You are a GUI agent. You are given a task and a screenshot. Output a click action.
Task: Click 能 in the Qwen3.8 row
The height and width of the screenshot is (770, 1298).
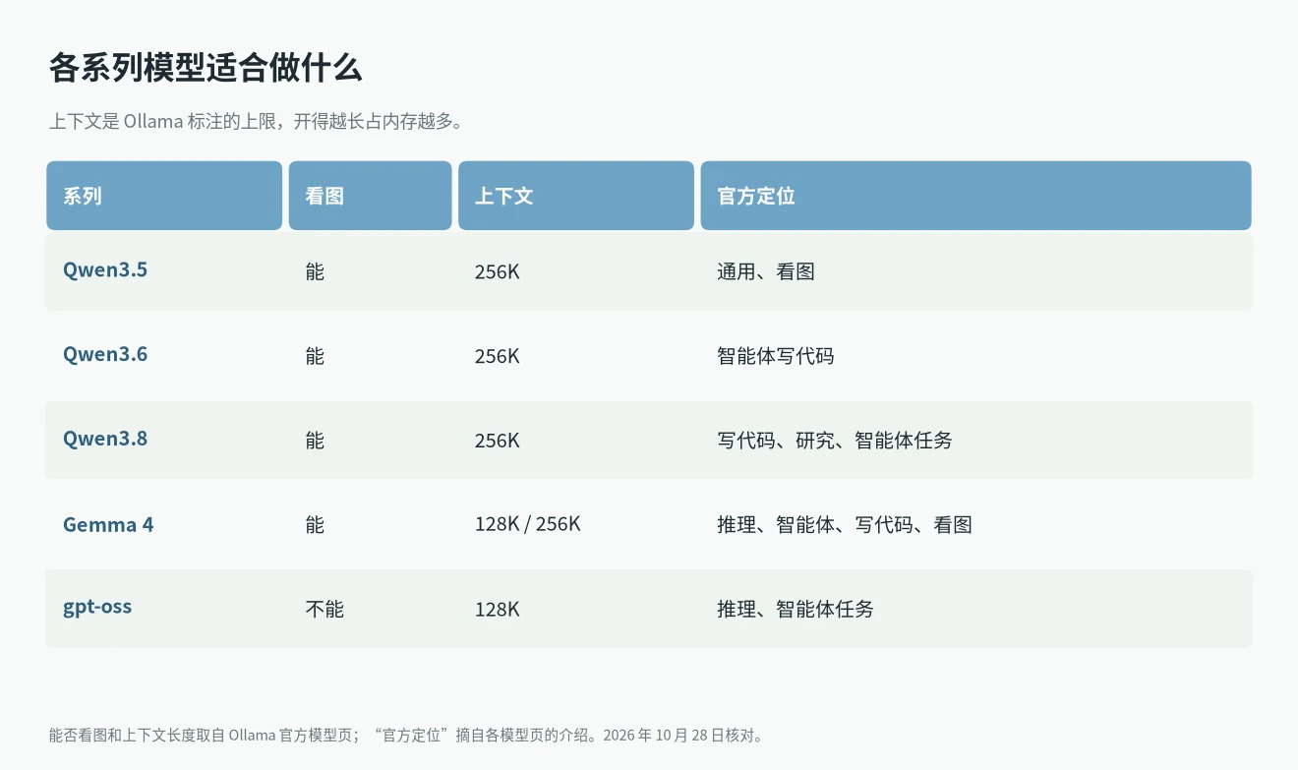point(315,441)
